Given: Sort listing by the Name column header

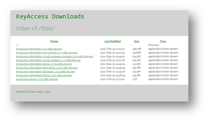Looking at the screenshot, I should (x=55, y=41).
